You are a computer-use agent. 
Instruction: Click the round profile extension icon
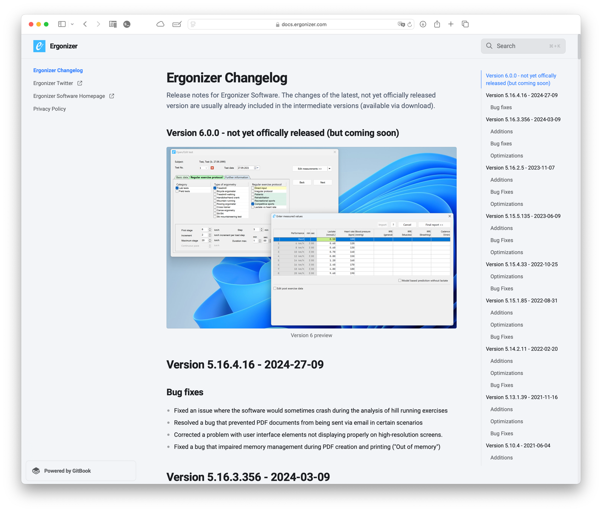pyautogui.click(x=127, y=24)
